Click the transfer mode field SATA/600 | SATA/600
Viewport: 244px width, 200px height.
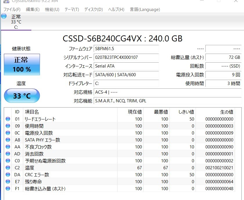pyautogui.click(x=126, y=75)
